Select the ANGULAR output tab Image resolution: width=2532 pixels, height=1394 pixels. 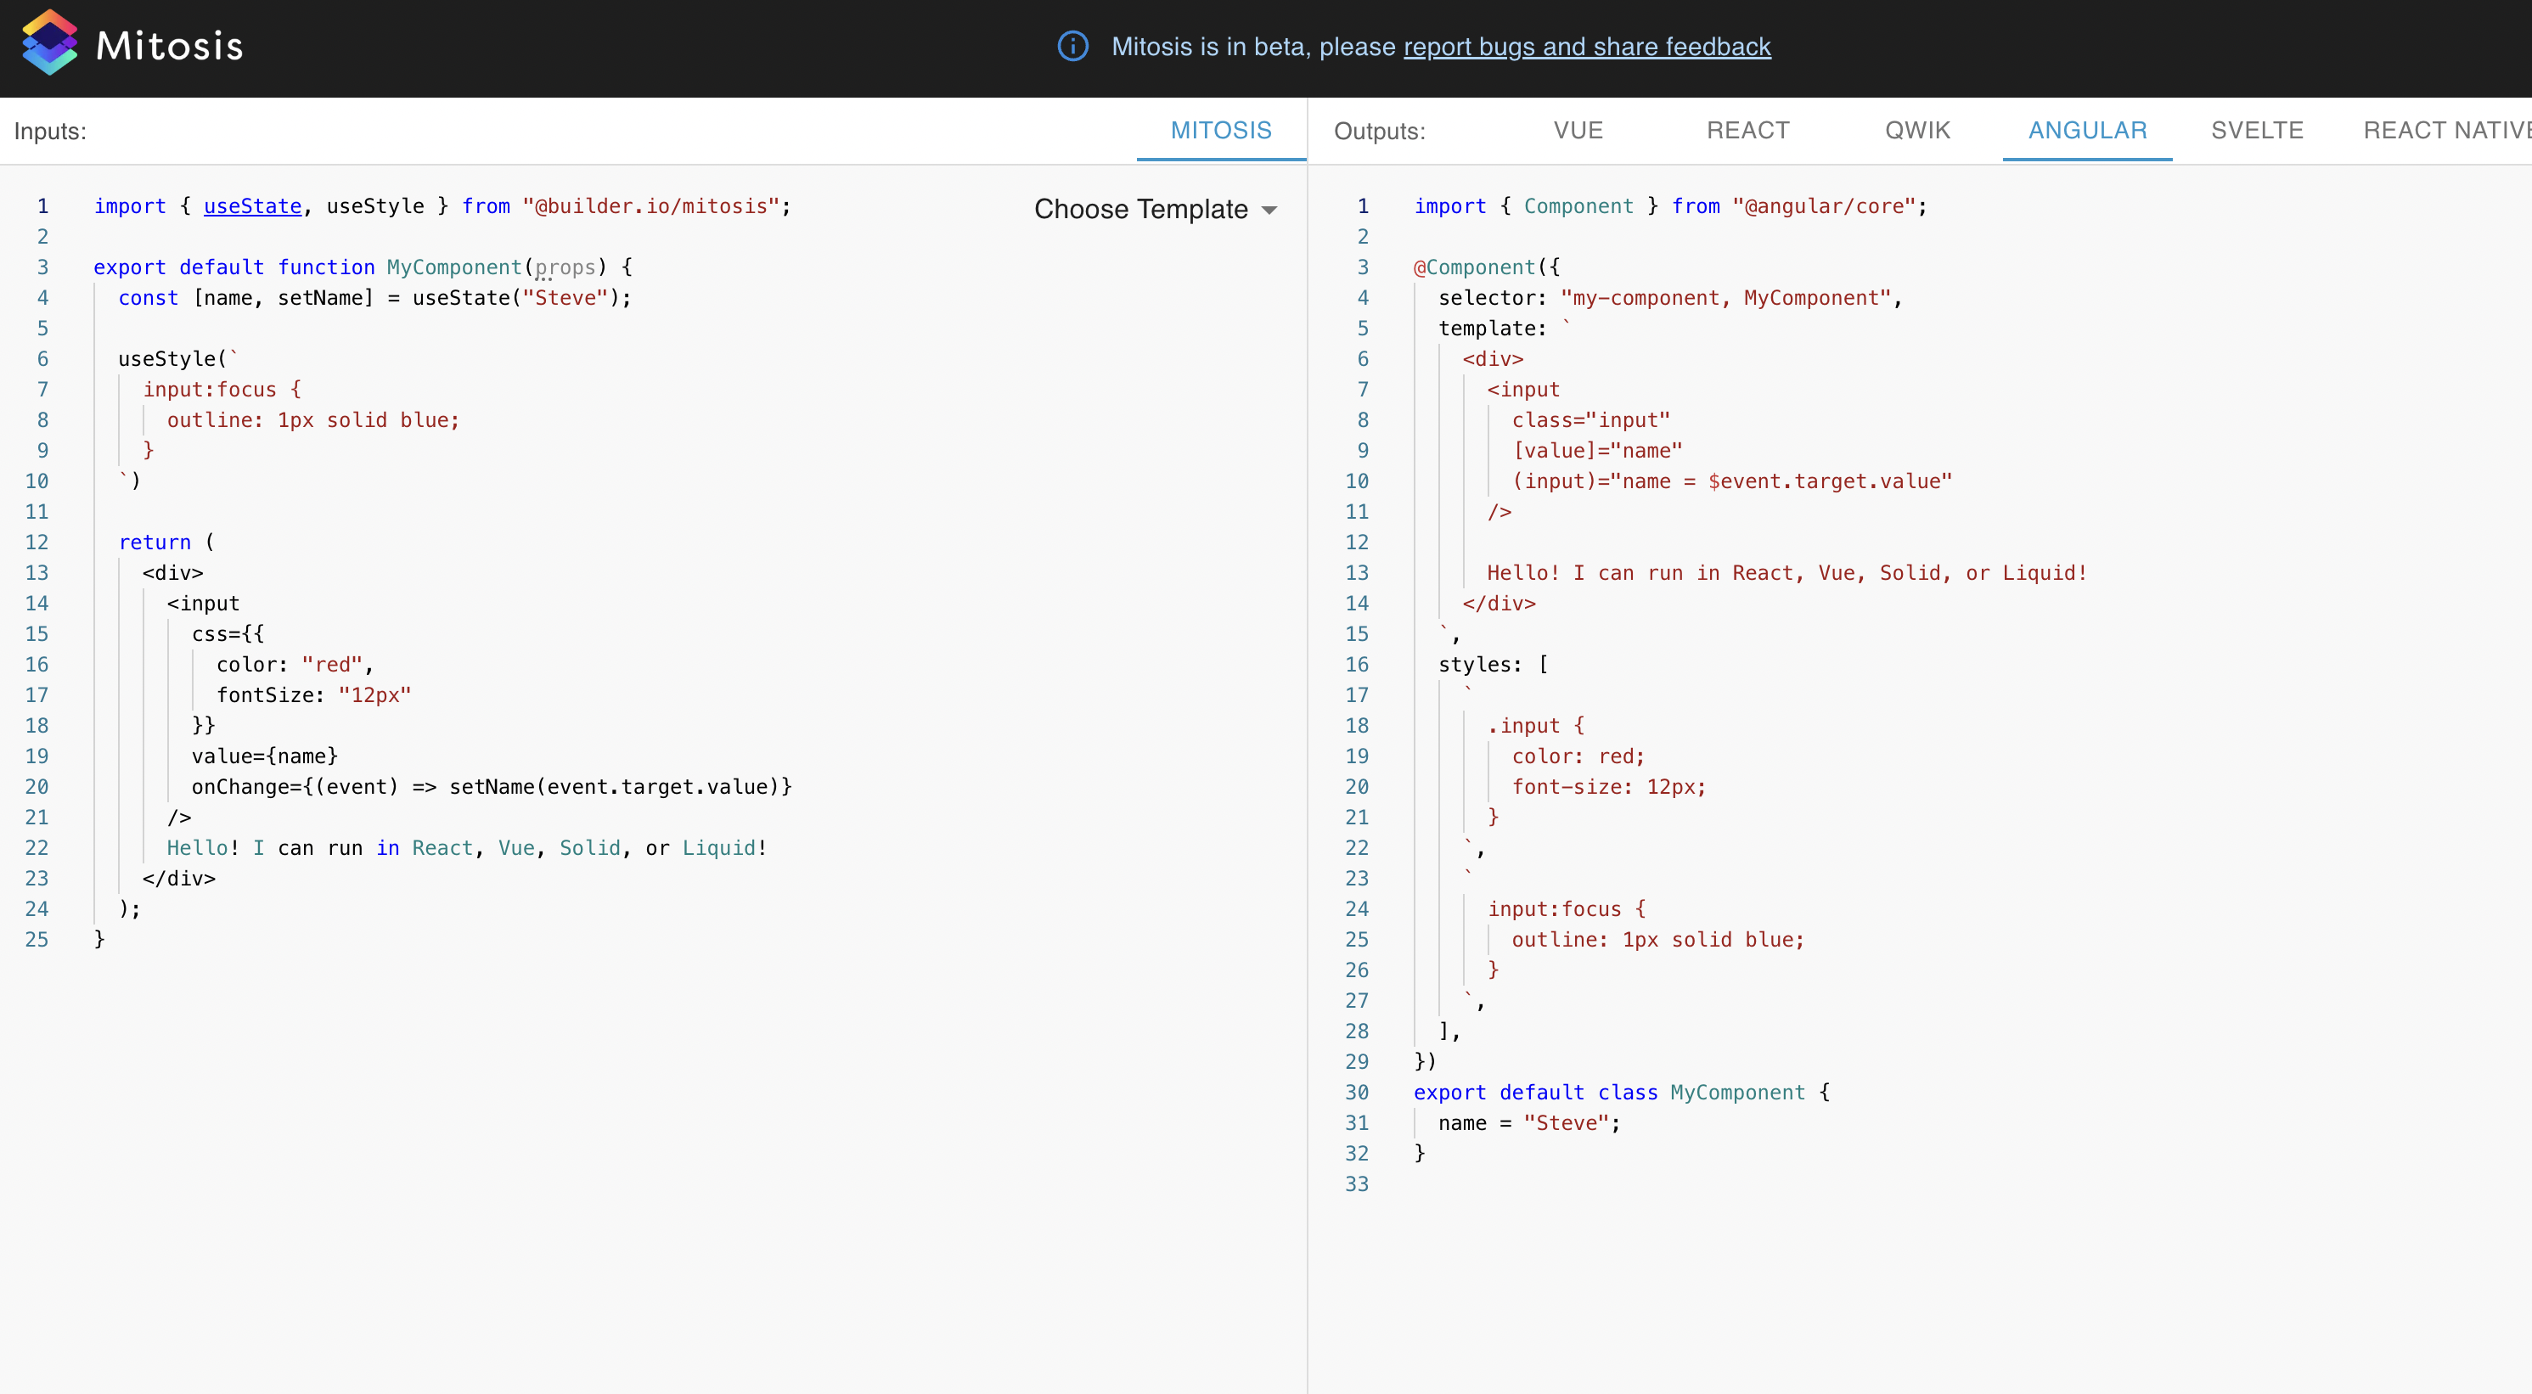click(x=2087, y=130)
